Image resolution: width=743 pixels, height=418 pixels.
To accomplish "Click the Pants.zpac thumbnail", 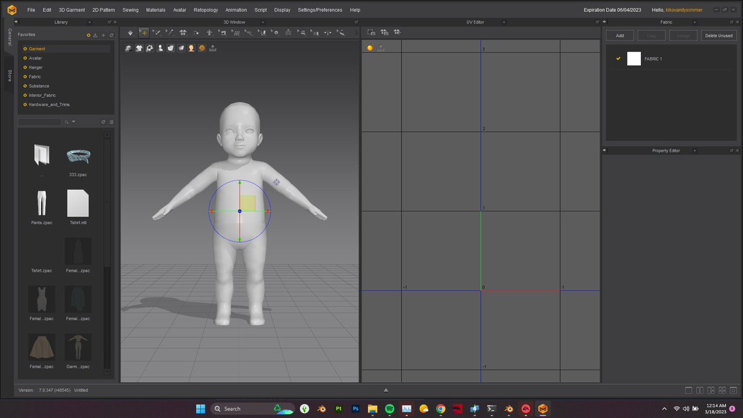I will pyautogui.click(x=41, y=202).
